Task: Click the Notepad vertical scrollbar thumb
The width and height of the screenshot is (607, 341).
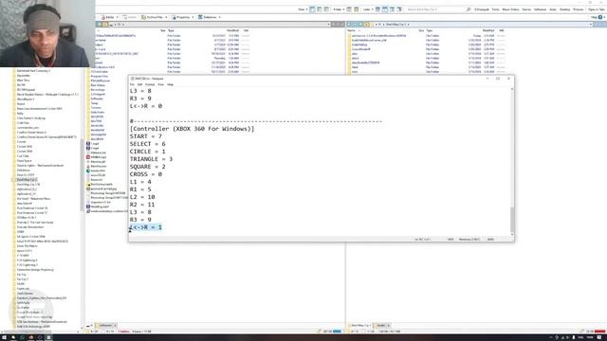Action: tap(512, 219)
